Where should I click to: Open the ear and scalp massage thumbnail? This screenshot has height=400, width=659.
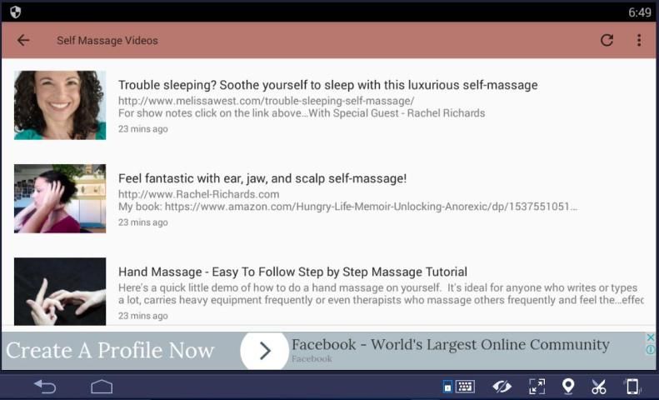click(x=60, y=198)
